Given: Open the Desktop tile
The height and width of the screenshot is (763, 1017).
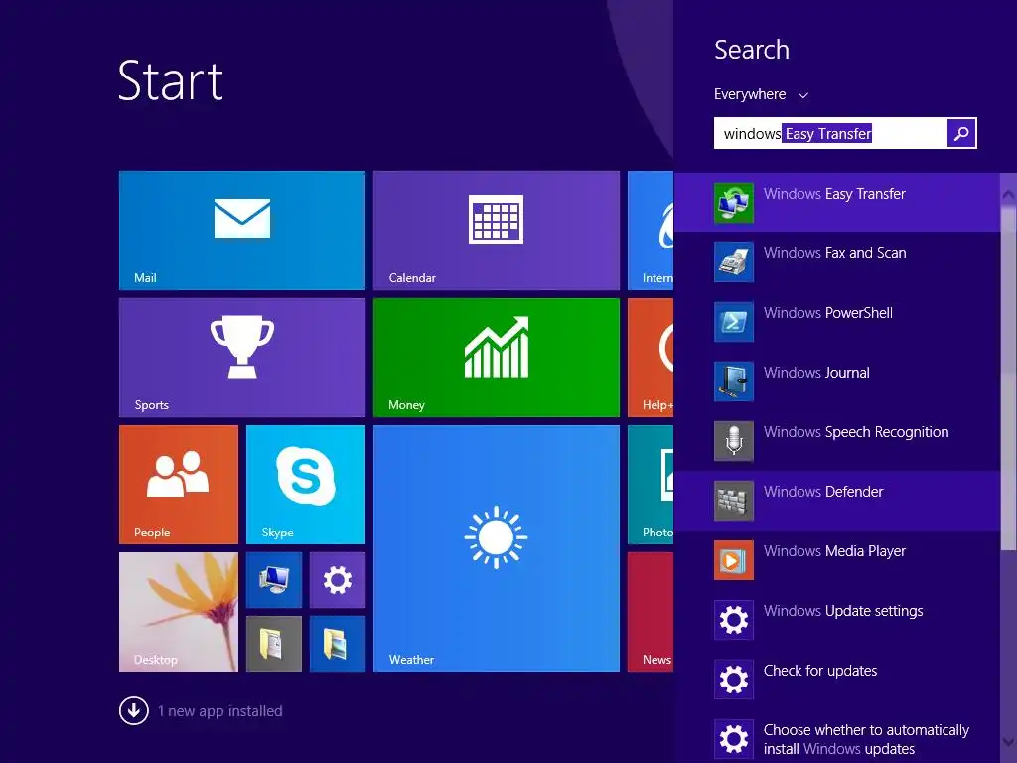Looking at the screenshot, I should click(x=179, y=612).
